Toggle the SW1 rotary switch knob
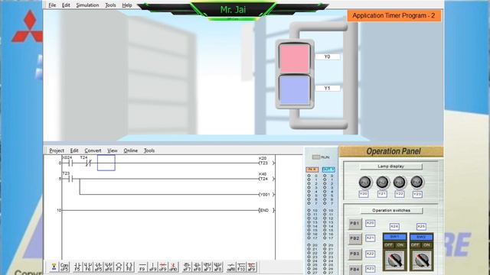 [395, 260]
